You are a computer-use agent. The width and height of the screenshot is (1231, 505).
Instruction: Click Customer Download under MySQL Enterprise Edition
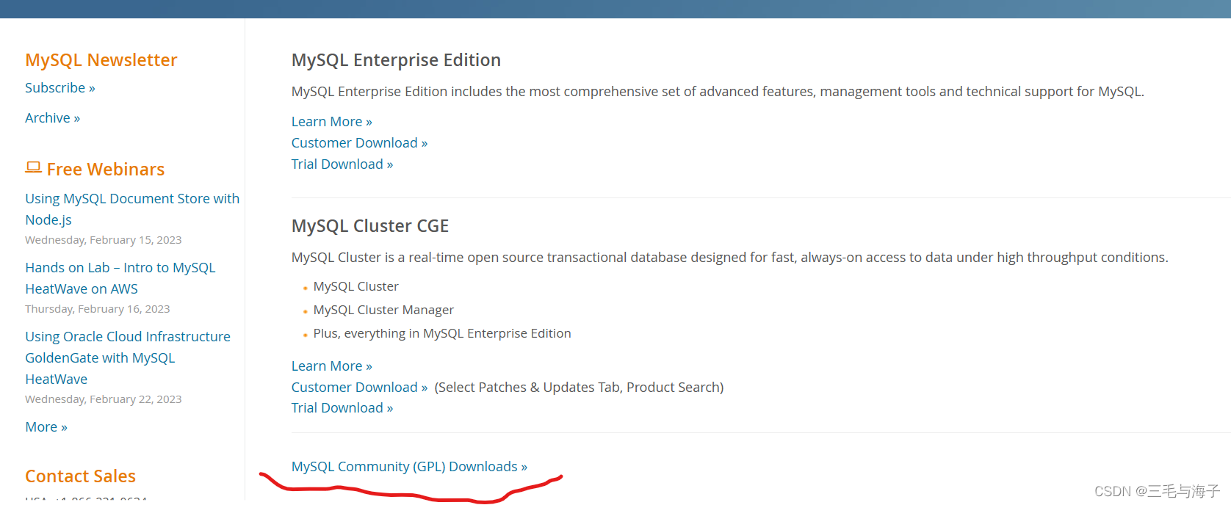[x=360, y=143]
